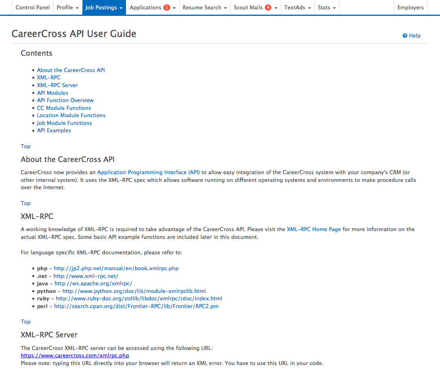Click the red Scout Mails notification badge
The height and width of the screenshot is (374, 440).
[x=268, y=8]
